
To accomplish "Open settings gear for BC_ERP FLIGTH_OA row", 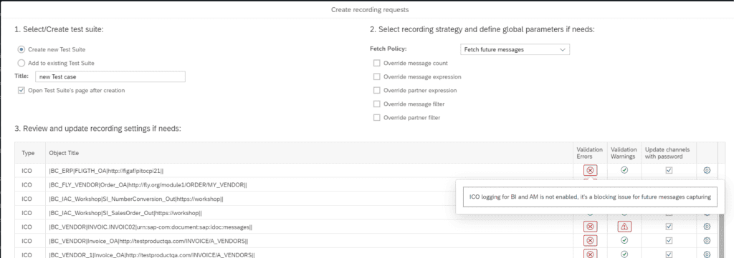I will 707,170.
